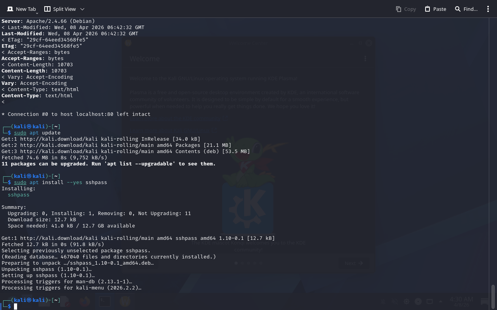
Task: Click the Copy toolbar icon
Action: 398,9
